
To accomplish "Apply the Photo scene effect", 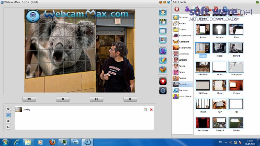I will click(219, 85).
